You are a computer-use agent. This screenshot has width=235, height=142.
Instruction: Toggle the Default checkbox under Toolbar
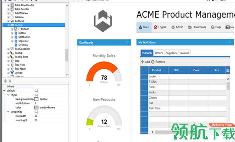click(16, 29)
